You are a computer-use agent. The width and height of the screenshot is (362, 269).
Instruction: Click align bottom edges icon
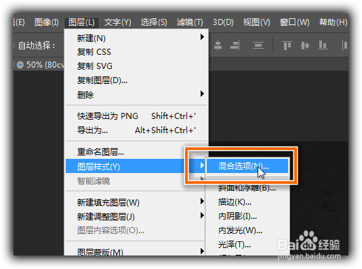[x=235, y=45]
